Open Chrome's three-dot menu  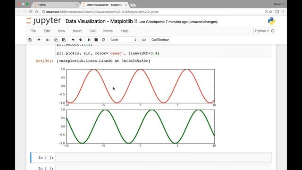click(283, 12)
